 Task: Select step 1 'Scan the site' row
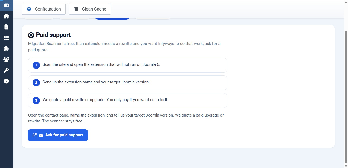click(128, 65)
